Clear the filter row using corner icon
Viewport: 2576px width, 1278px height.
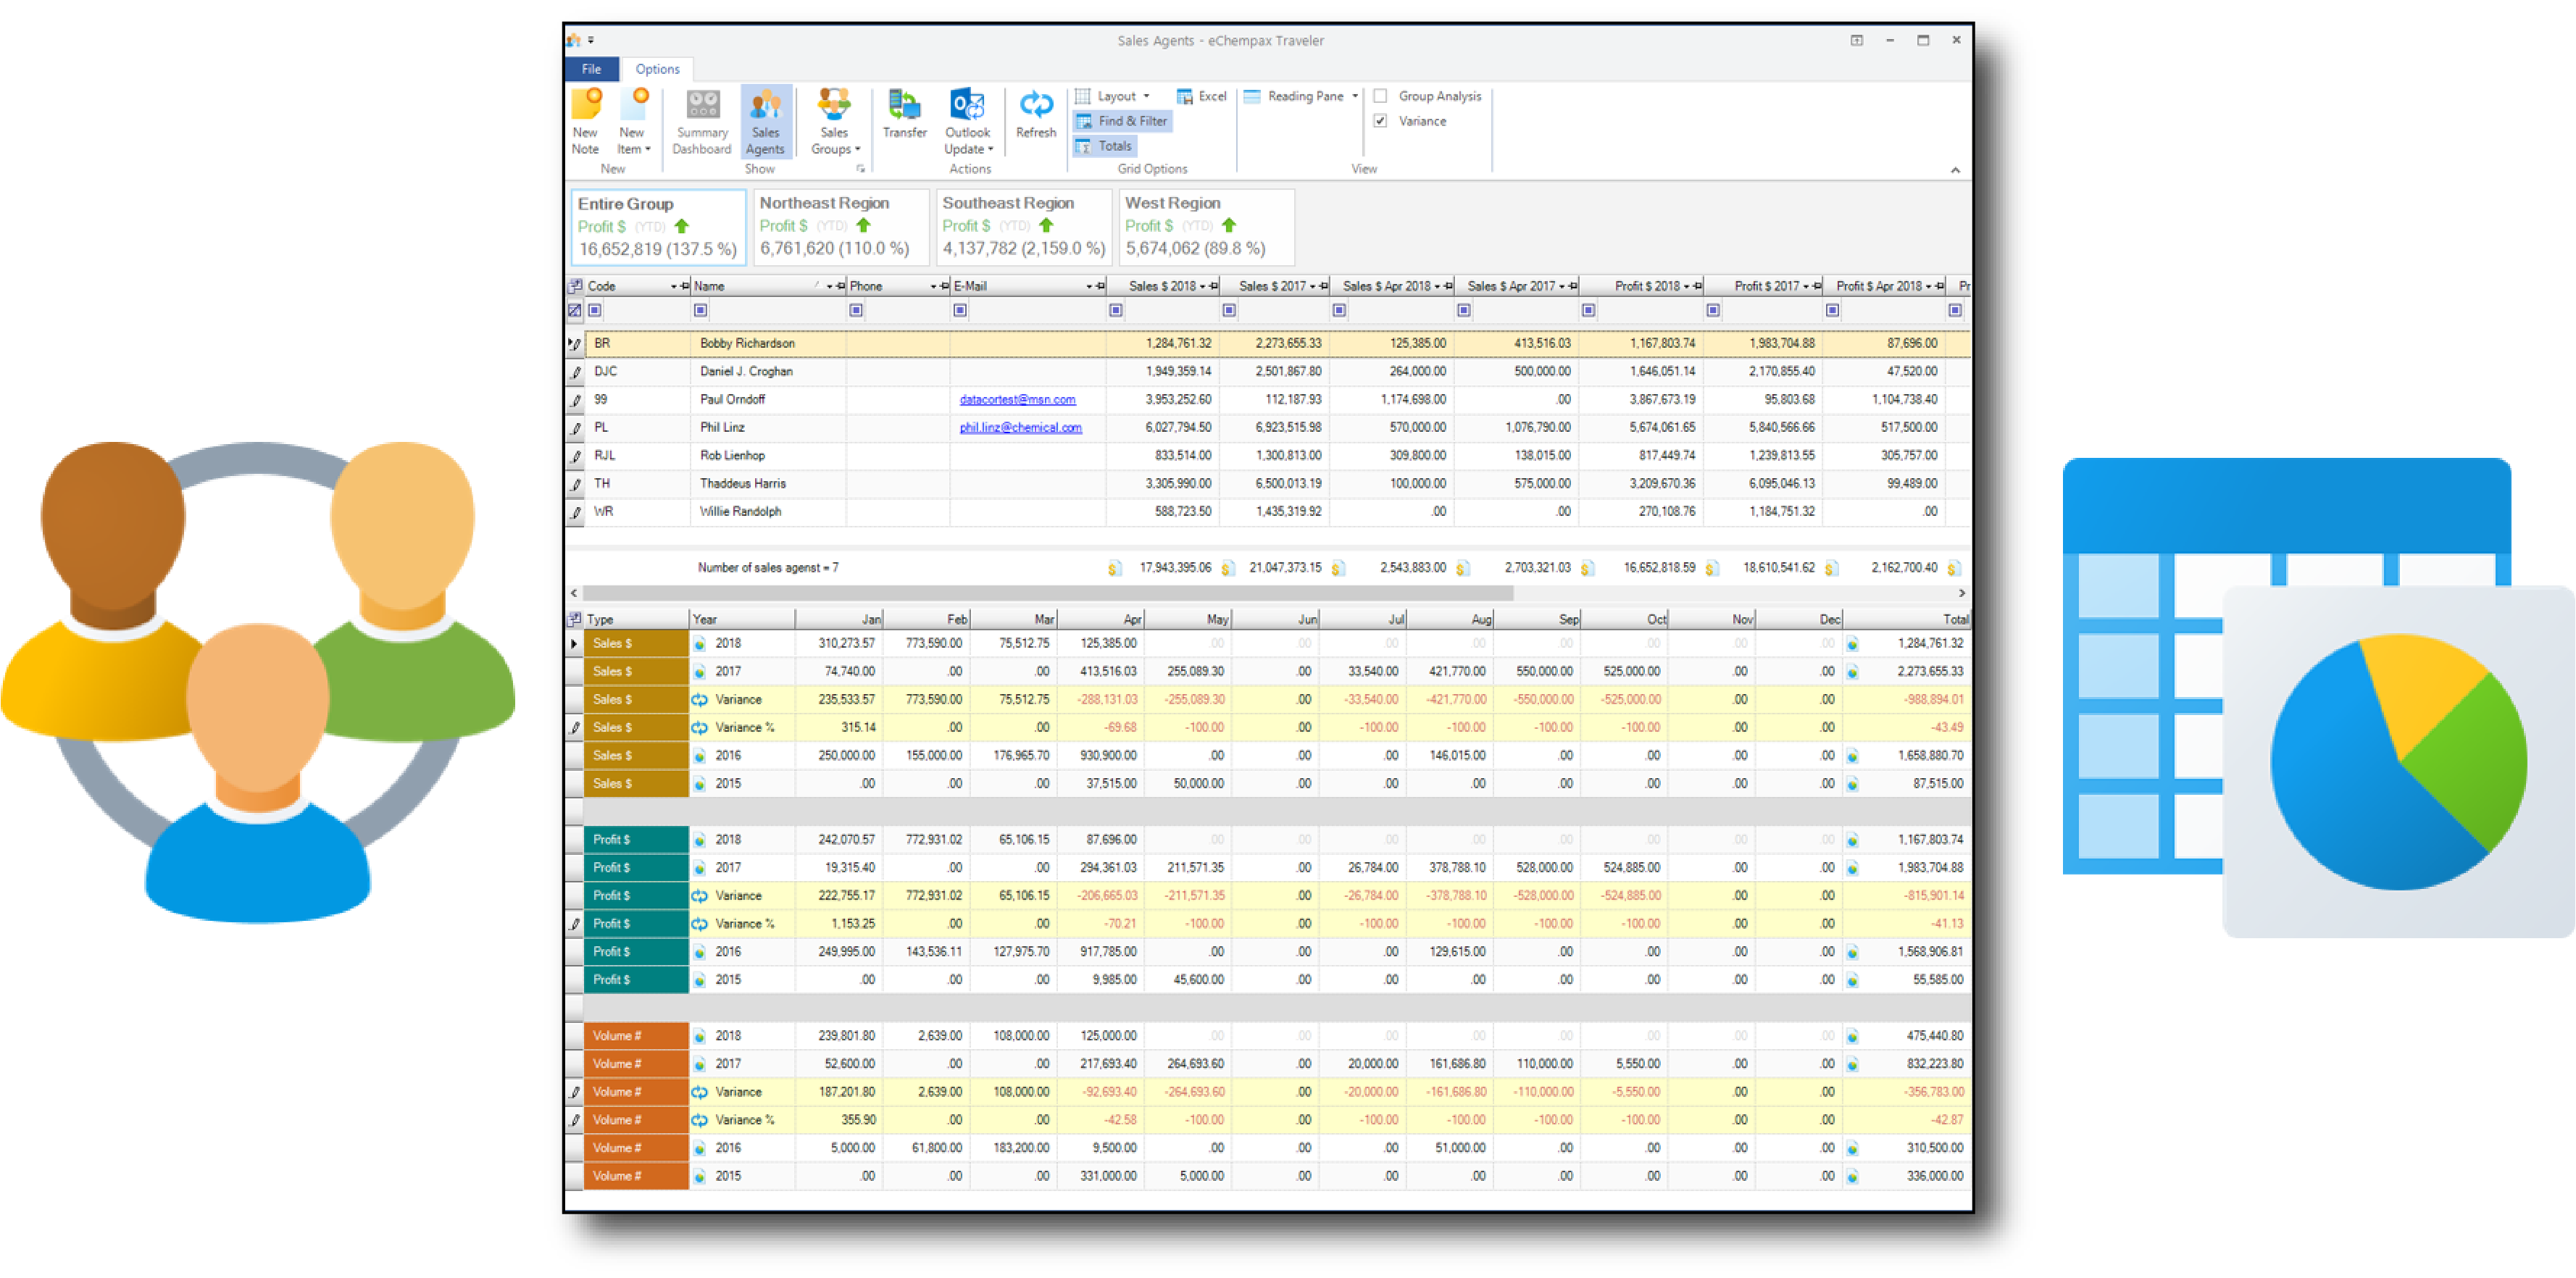tap(575, 311)
